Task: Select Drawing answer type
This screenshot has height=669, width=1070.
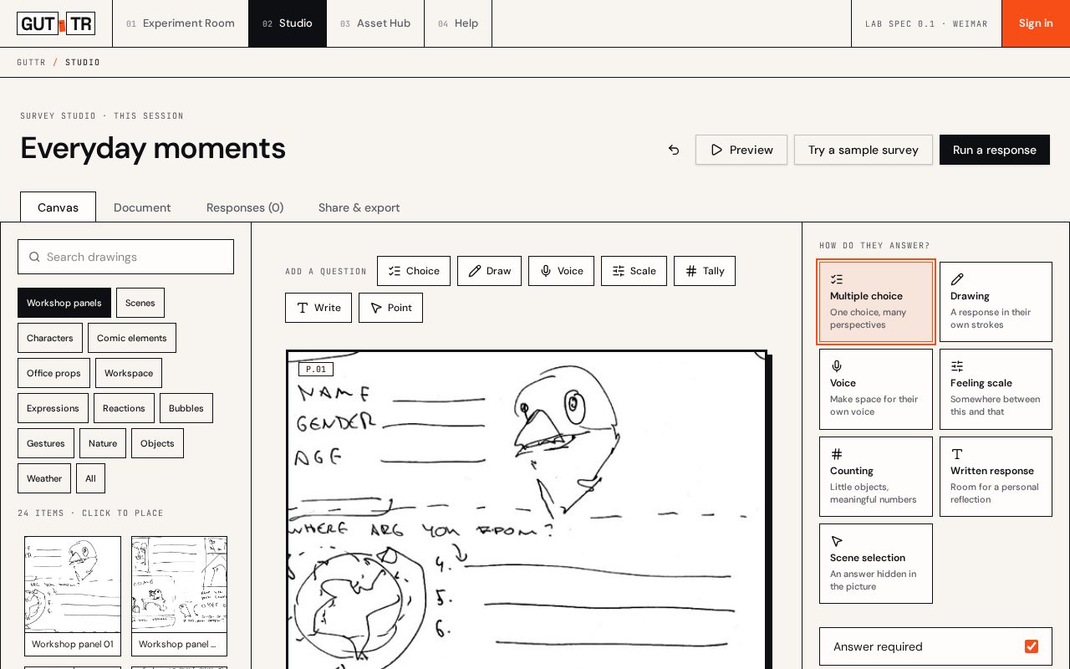Action: tap(996, 302)
